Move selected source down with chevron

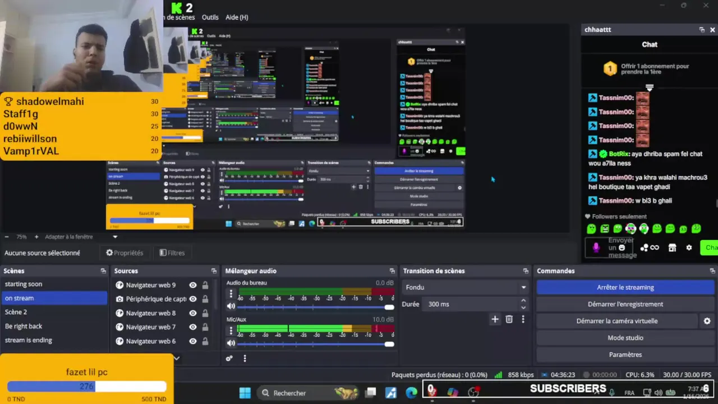tap(176, 358)
